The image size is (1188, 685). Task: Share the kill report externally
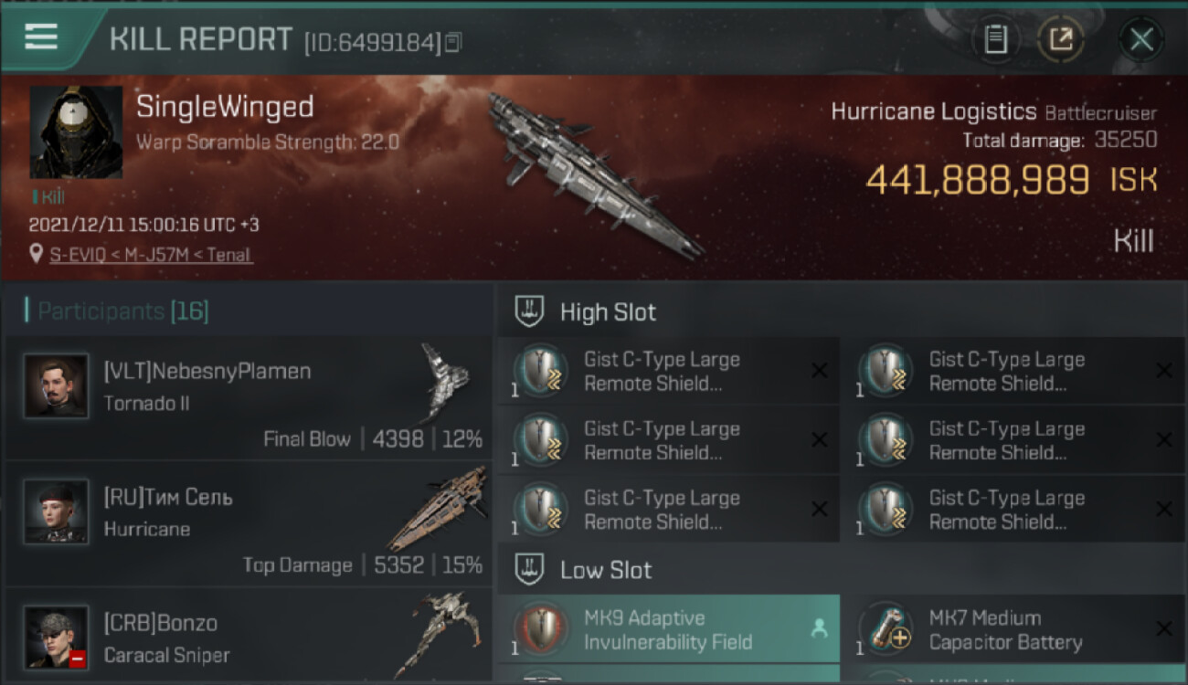coord(1060,39)
